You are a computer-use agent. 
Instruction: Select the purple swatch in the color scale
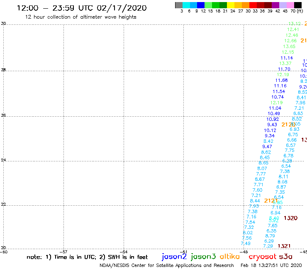[x=275, y=5]
